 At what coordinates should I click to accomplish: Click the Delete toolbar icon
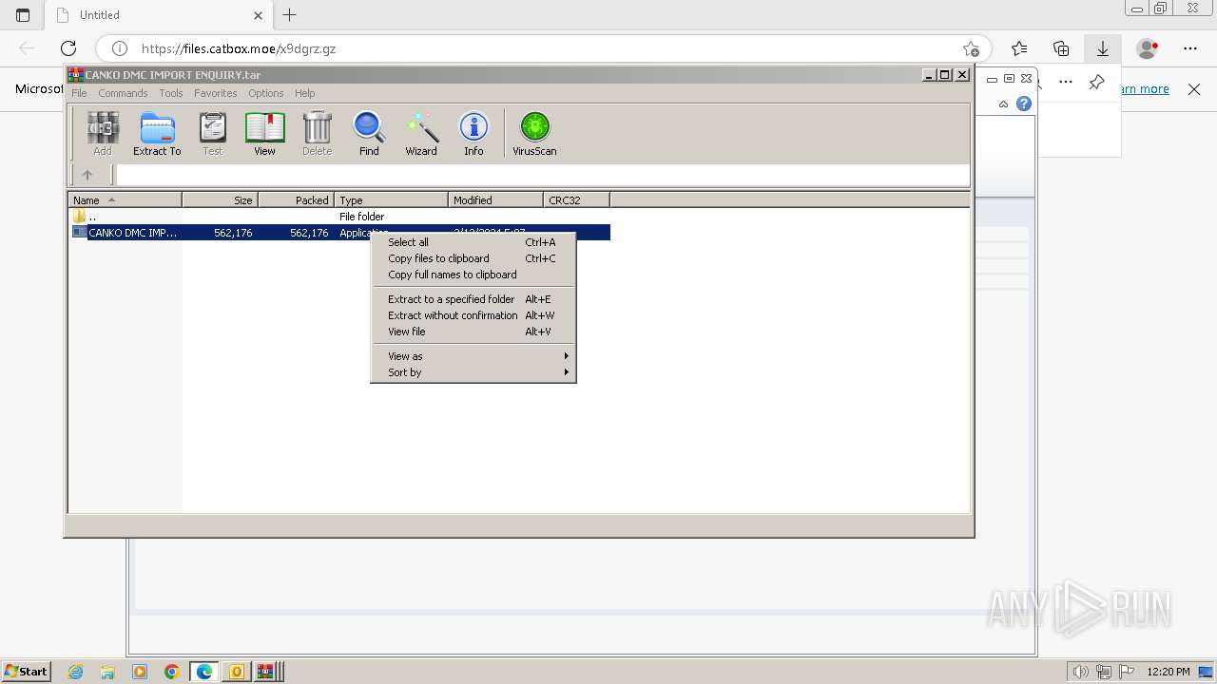point(317,133)
